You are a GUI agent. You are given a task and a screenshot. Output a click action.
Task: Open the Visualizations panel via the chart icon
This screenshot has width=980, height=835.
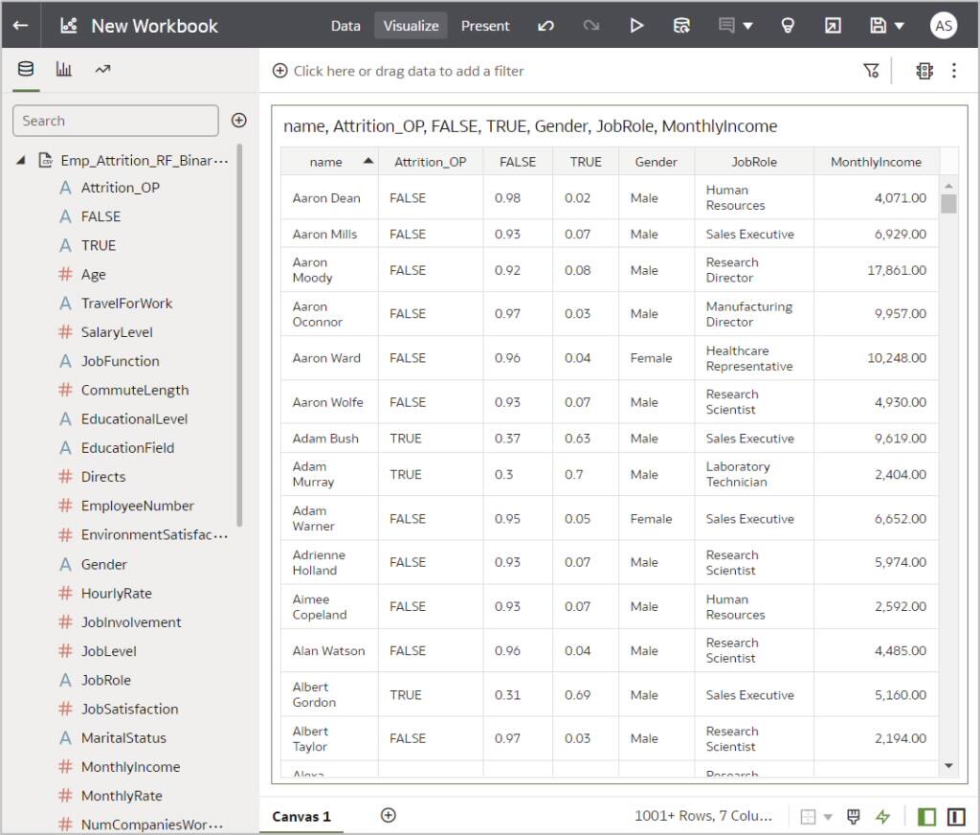click(63, 70)
